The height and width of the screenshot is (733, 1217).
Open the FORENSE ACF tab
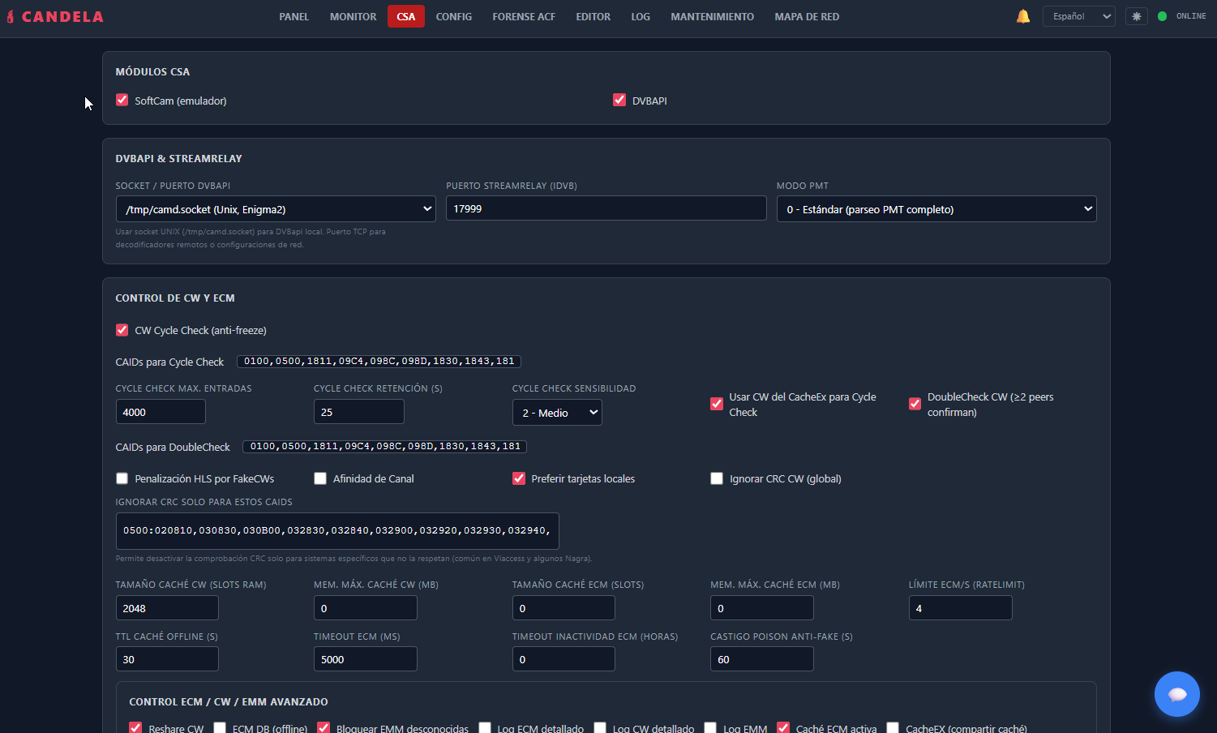pyautogui.click(x=524, y=16)
